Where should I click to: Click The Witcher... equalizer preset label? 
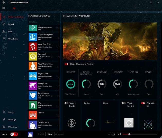pyautogui.click(x=70, y=94)
